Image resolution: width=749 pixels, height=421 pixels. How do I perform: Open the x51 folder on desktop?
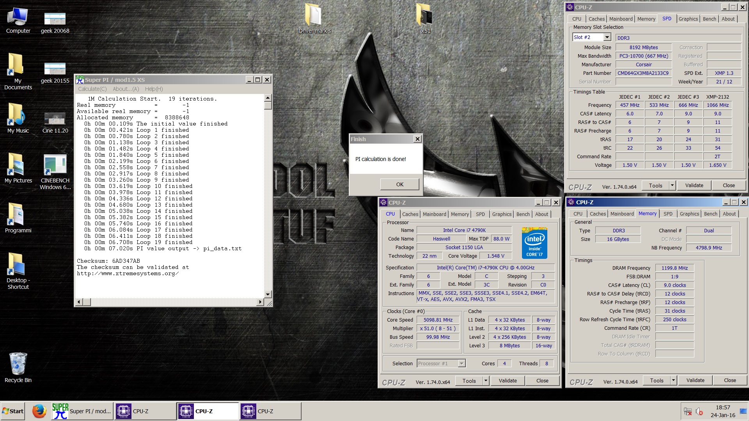(x=426, y=19)
